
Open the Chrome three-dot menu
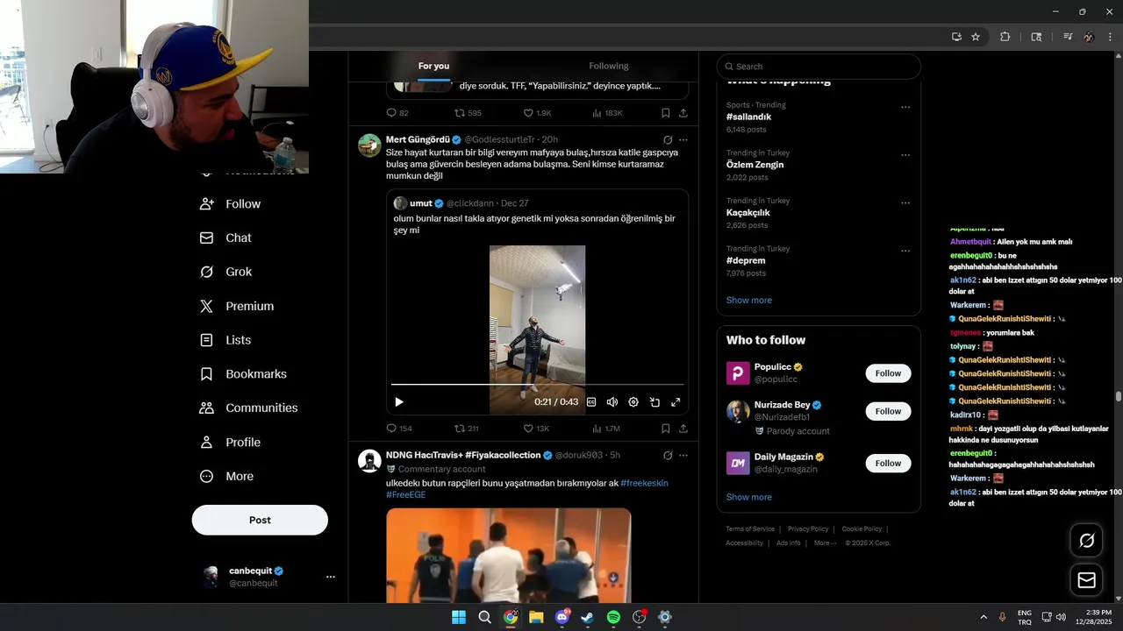pos(1111,37)
